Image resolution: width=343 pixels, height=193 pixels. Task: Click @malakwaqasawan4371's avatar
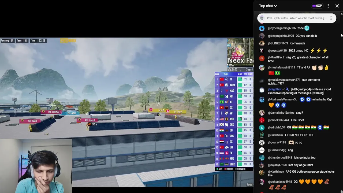tap(262, 81)
